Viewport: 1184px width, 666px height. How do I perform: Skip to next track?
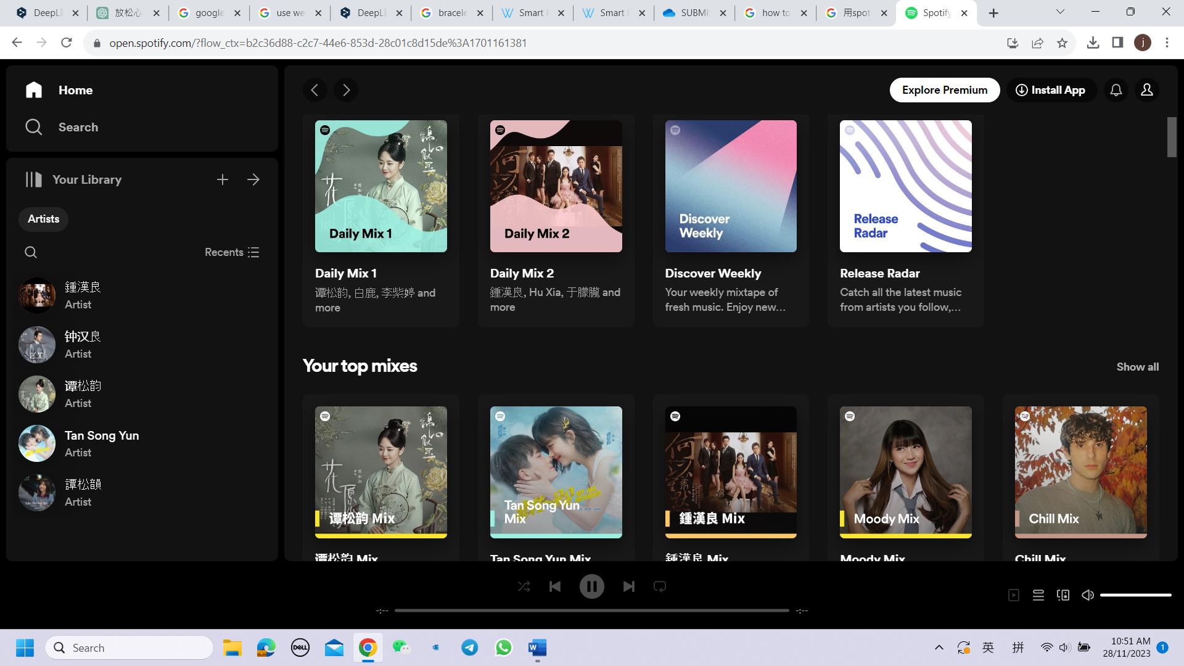[628, 586]
